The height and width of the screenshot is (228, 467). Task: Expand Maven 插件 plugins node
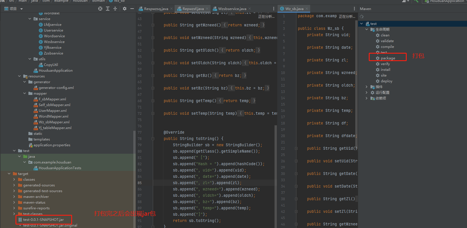tap(367, 87)
